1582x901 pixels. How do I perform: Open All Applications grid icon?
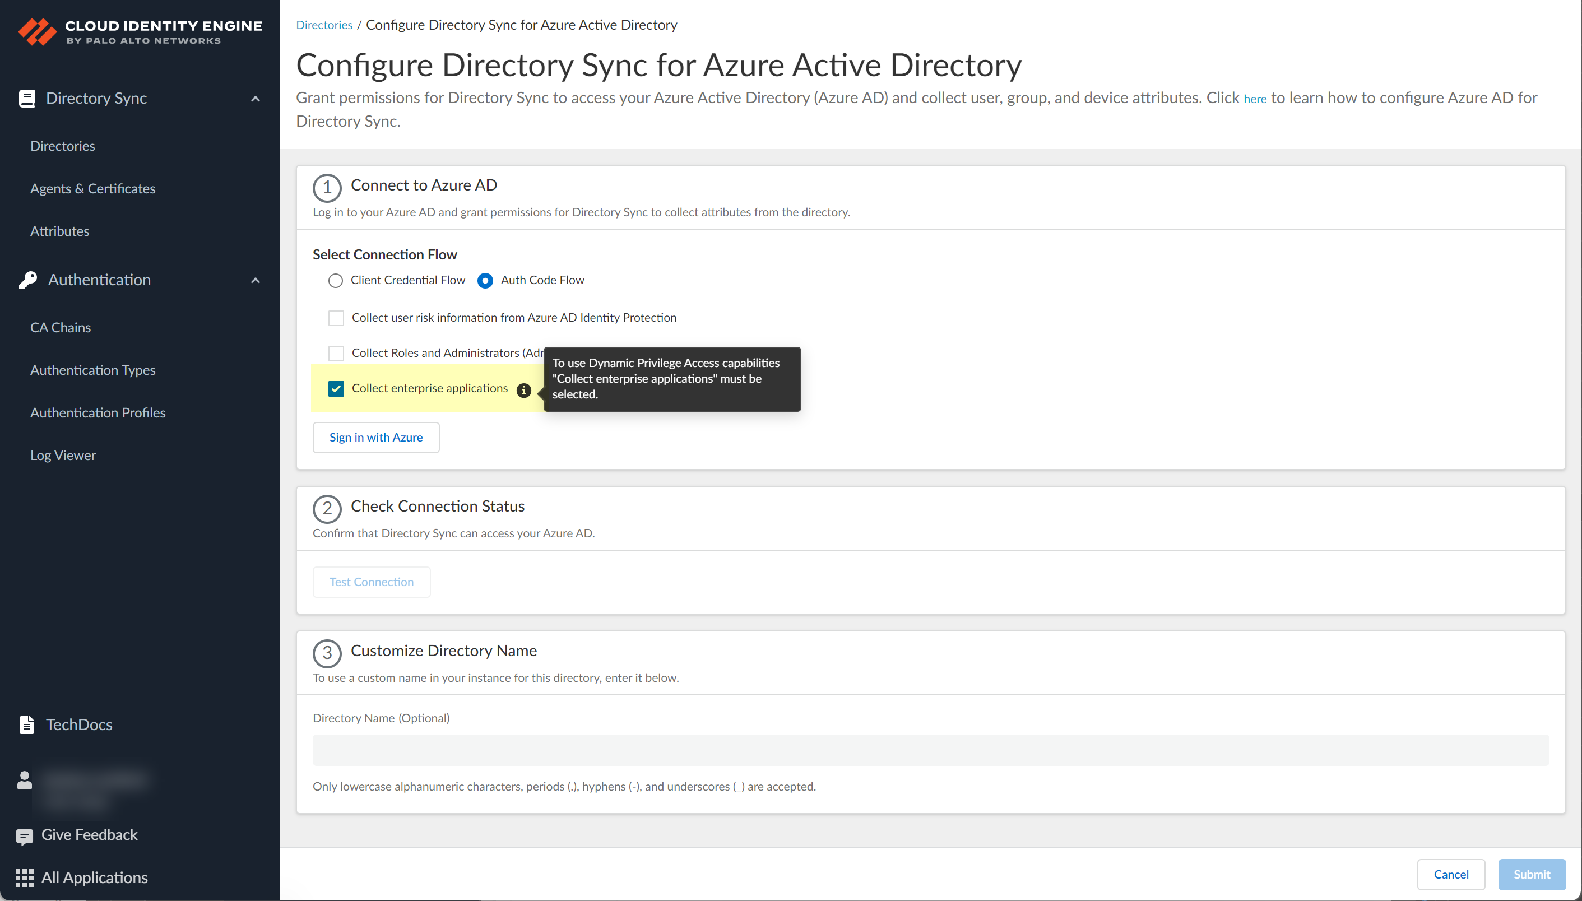point(24,877)
